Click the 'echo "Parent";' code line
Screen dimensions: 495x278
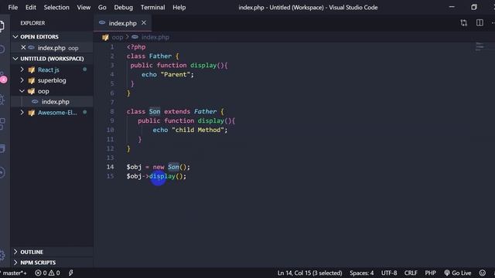pyautogui.click(x=168, y=74)
